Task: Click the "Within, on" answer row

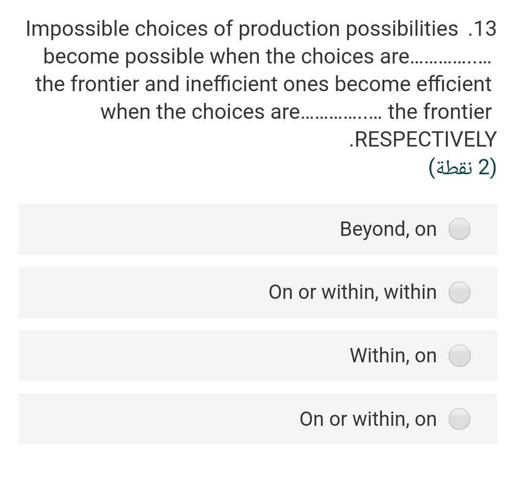Action: tap(257, 356)
